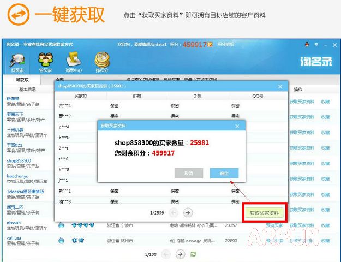Go to previous page in buyer preview list
Image resolution: width=341 pixels, height=262 pixels.
[x=174, y=213]
